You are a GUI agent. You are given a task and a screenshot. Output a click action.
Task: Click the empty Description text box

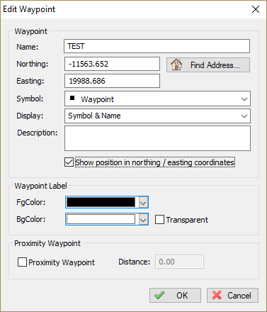tap(157, 138)
